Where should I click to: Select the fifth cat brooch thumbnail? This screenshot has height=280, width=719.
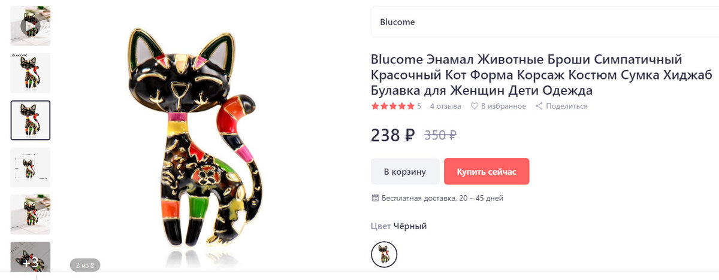(x=30, y=214)
